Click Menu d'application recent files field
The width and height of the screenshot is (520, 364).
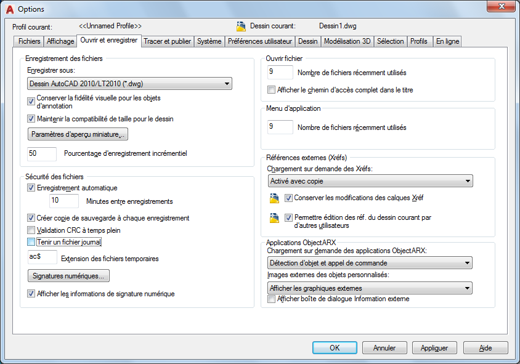tap(280, 127)
